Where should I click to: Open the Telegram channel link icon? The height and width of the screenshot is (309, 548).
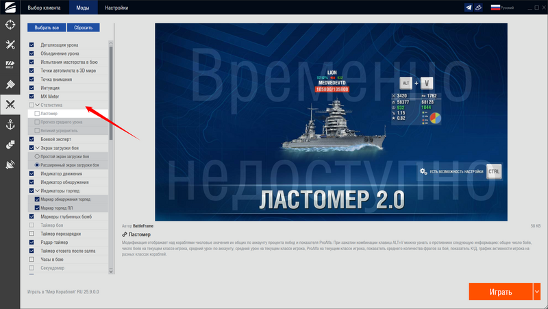[x=469, y=8]
